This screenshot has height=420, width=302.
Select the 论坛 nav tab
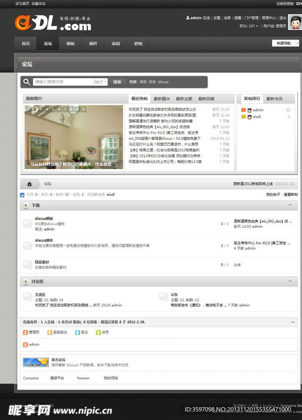(x=48, y=44)
